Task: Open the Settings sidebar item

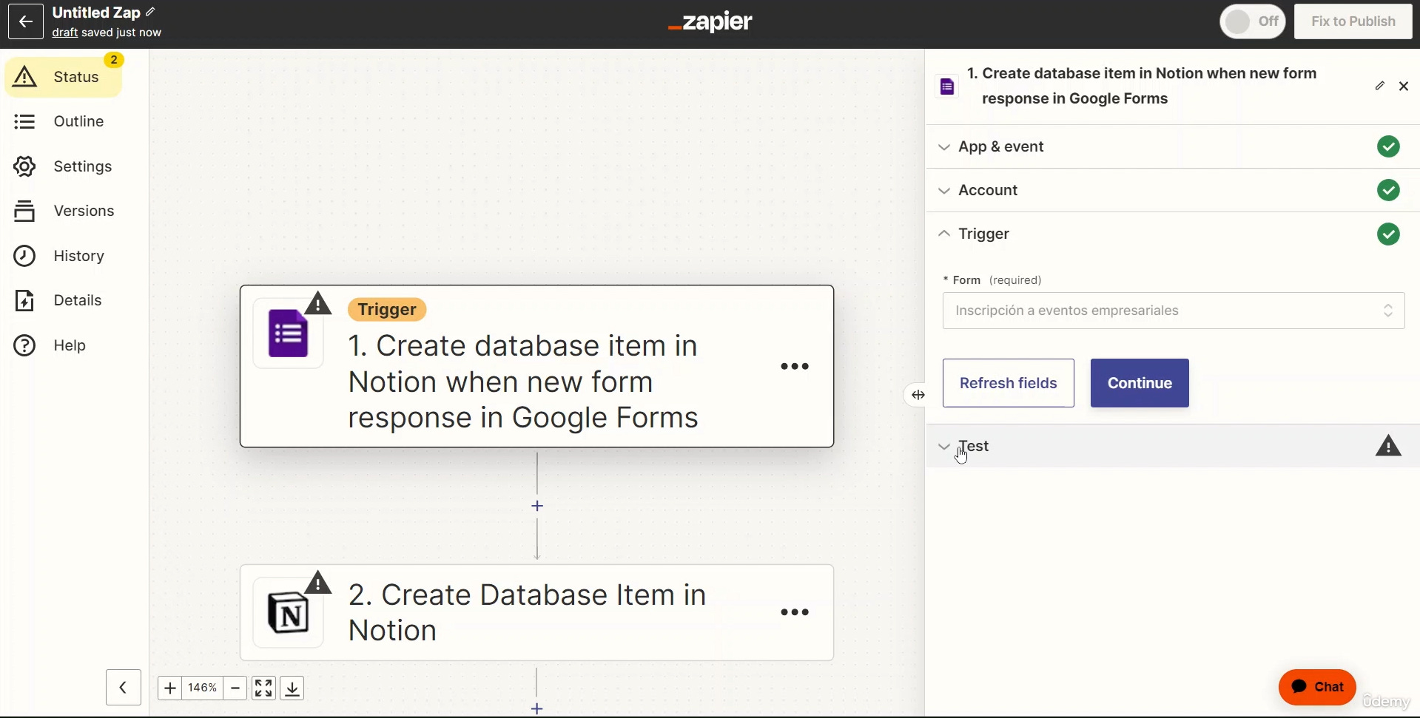Action: 63,166
